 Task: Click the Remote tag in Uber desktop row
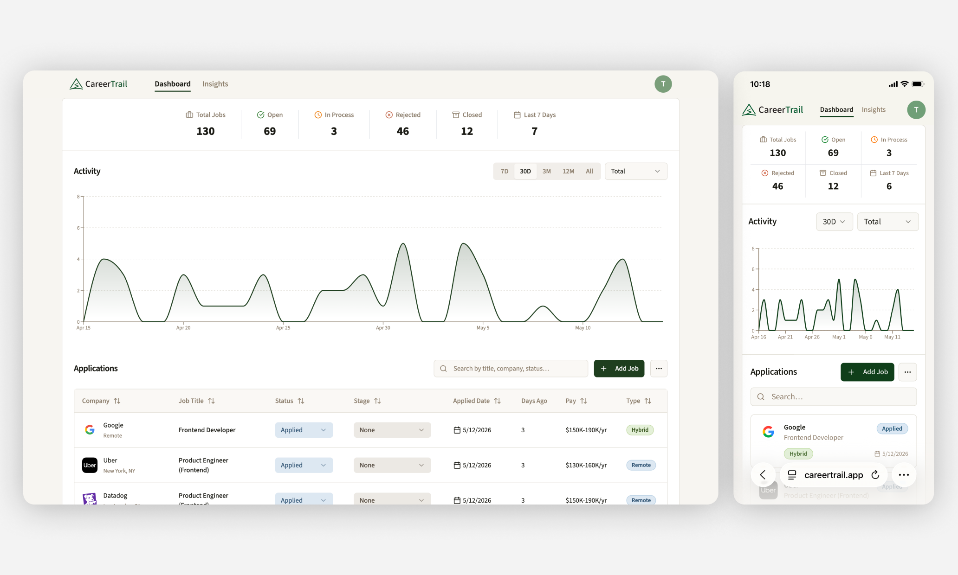tap(641, 465)
